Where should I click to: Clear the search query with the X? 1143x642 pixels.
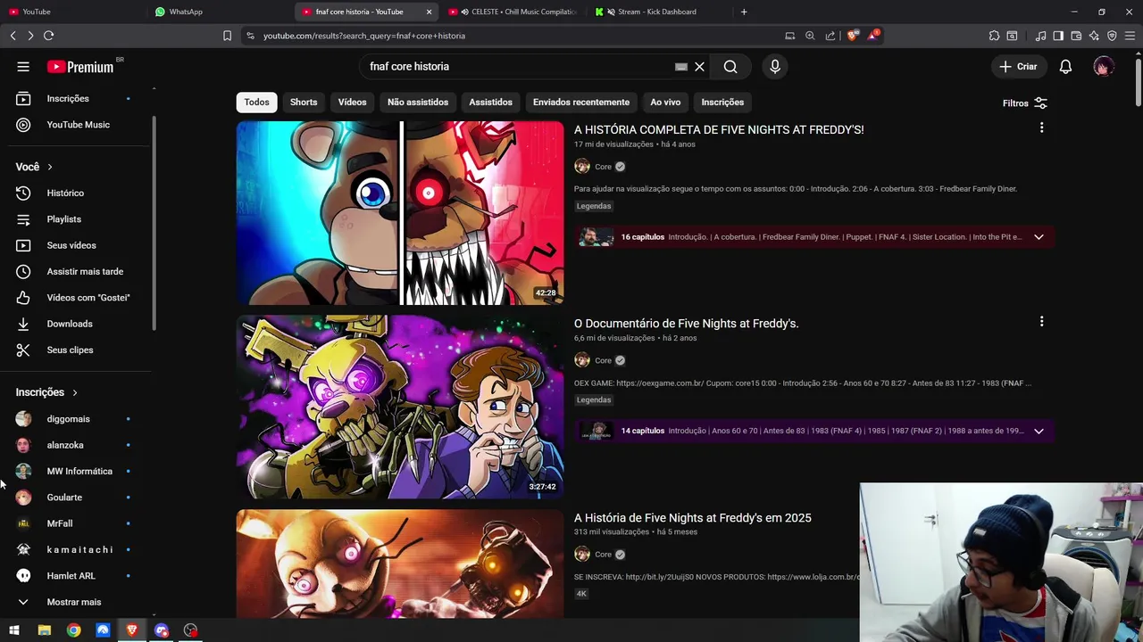pos(699,66)
